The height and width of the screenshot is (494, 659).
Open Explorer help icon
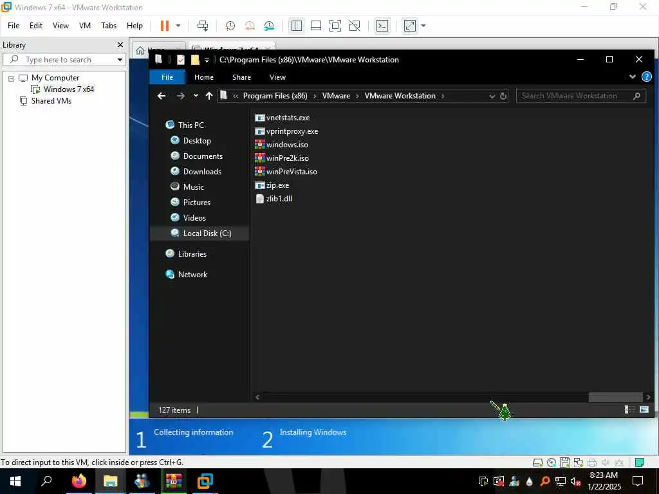pos(646,77)
